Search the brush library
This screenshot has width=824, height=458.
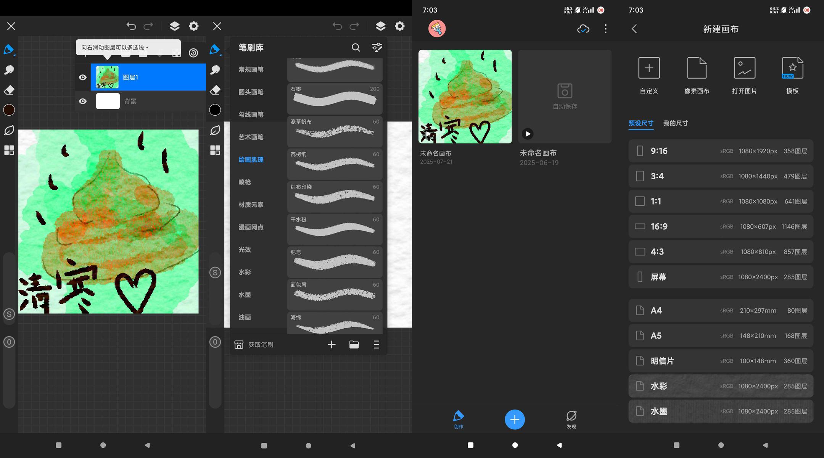tap(356, 47)
